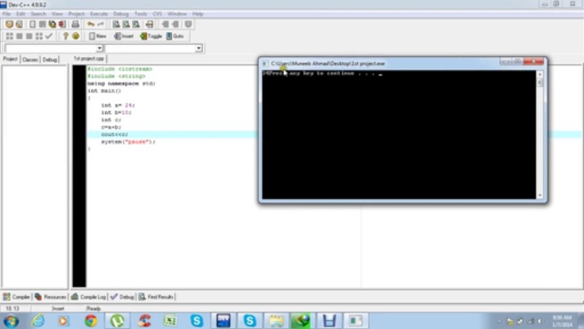Open the File menu
Screen dimensions: 584x329
(x=6, y=14)
